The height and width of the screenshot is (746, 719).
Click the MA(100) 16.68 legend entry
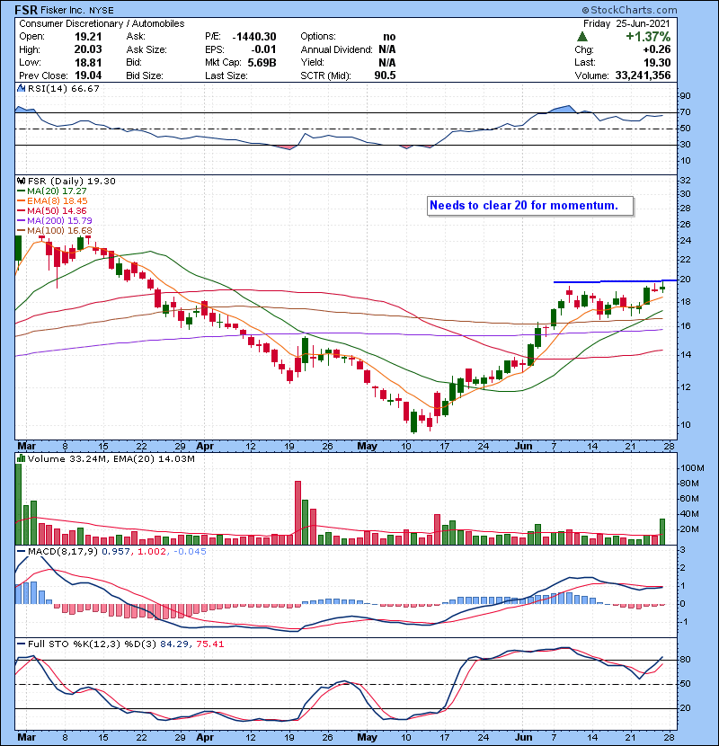(55, 231)
